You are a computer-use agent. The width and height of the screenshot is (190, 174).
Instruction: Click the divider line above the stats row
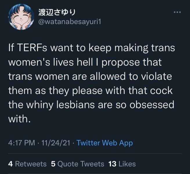[95, 154]
